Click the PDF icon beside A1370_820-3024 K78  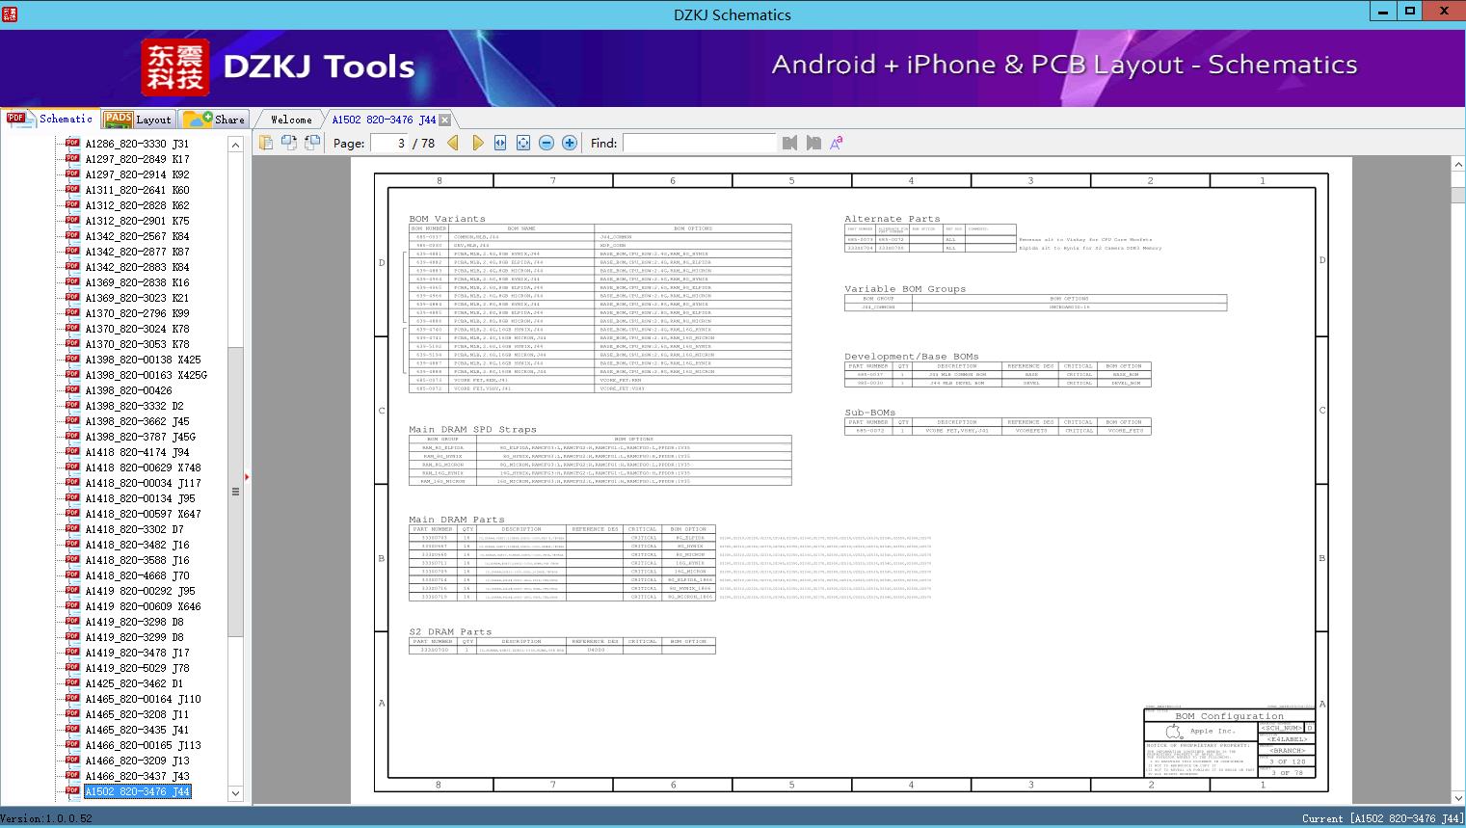coord(72,328)
